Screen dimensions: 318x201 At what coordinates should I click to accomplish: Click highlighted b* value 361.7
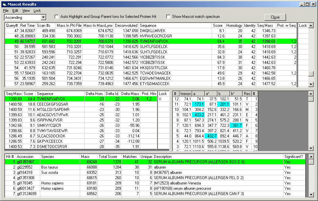[x=236, y=126]
